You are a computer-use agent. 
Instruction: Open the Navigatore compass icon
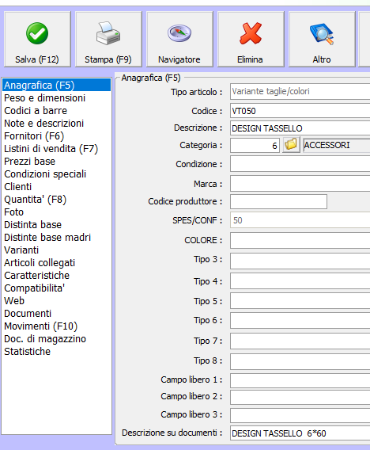tap(179, 33)
